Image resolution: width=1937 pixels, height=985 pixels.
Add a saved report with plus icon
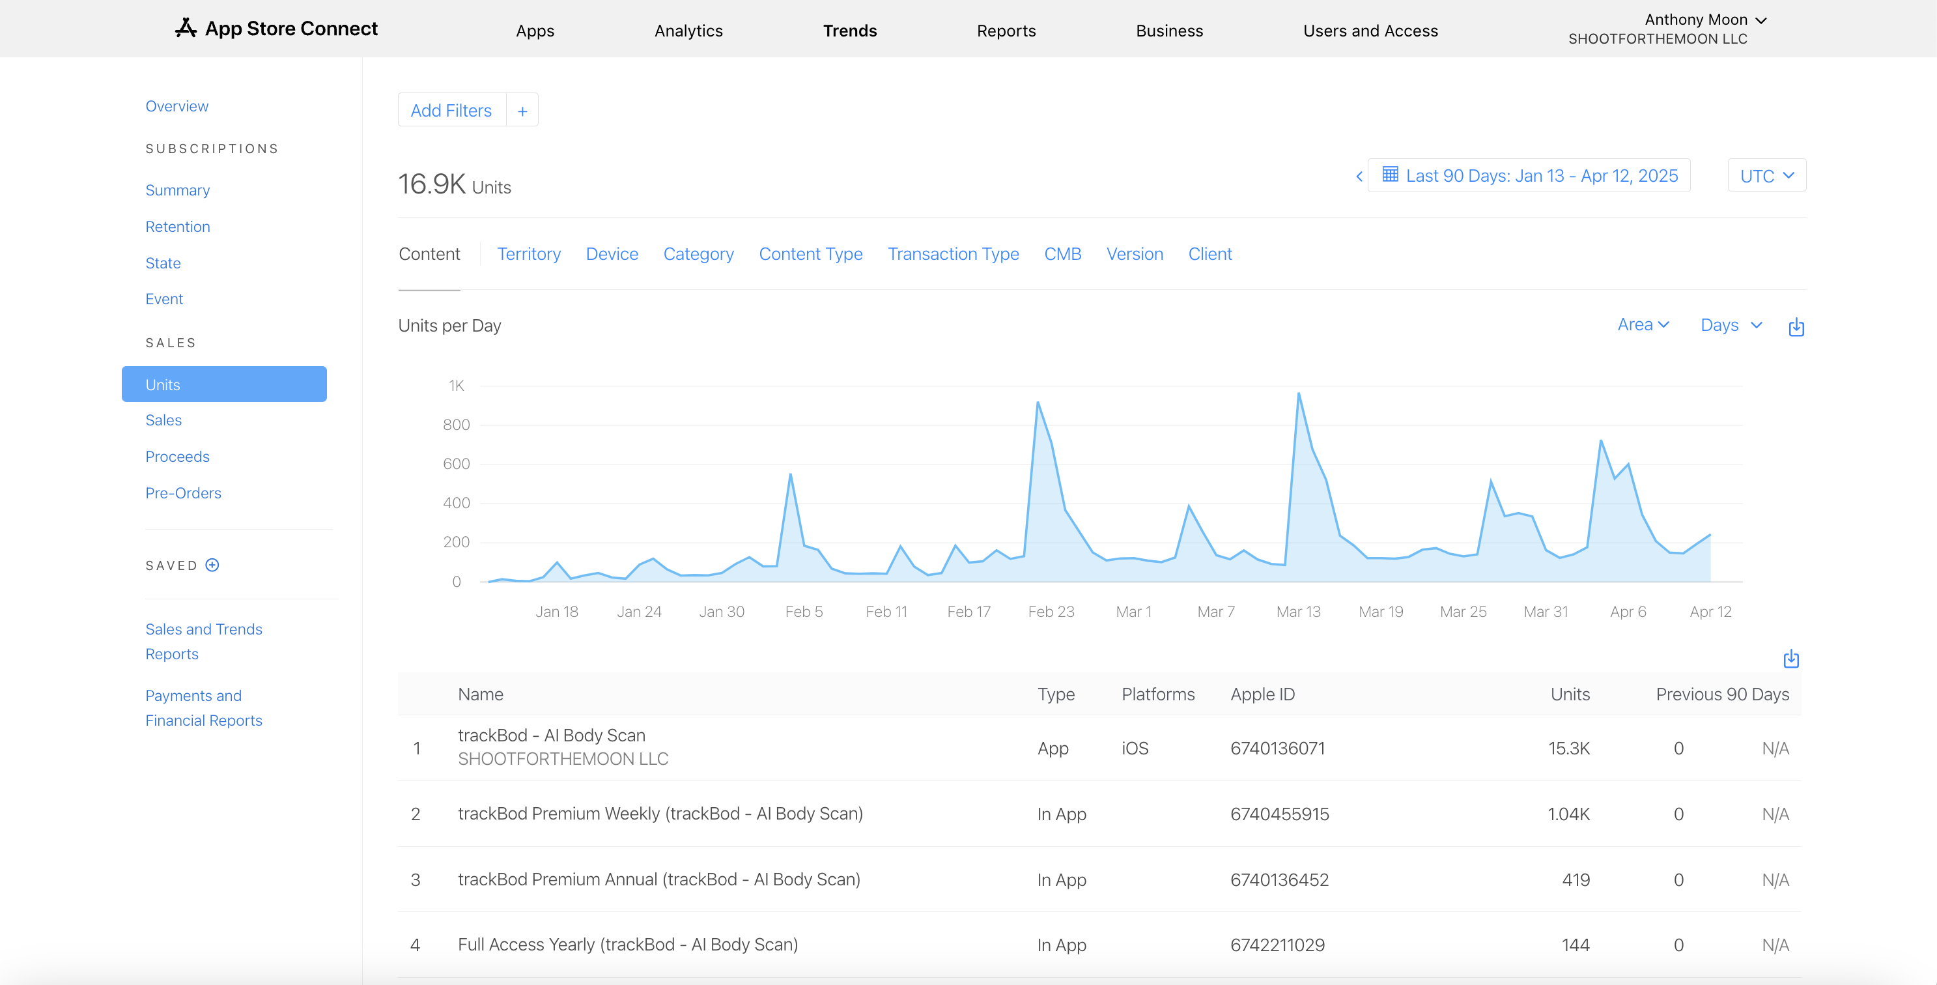212,565
